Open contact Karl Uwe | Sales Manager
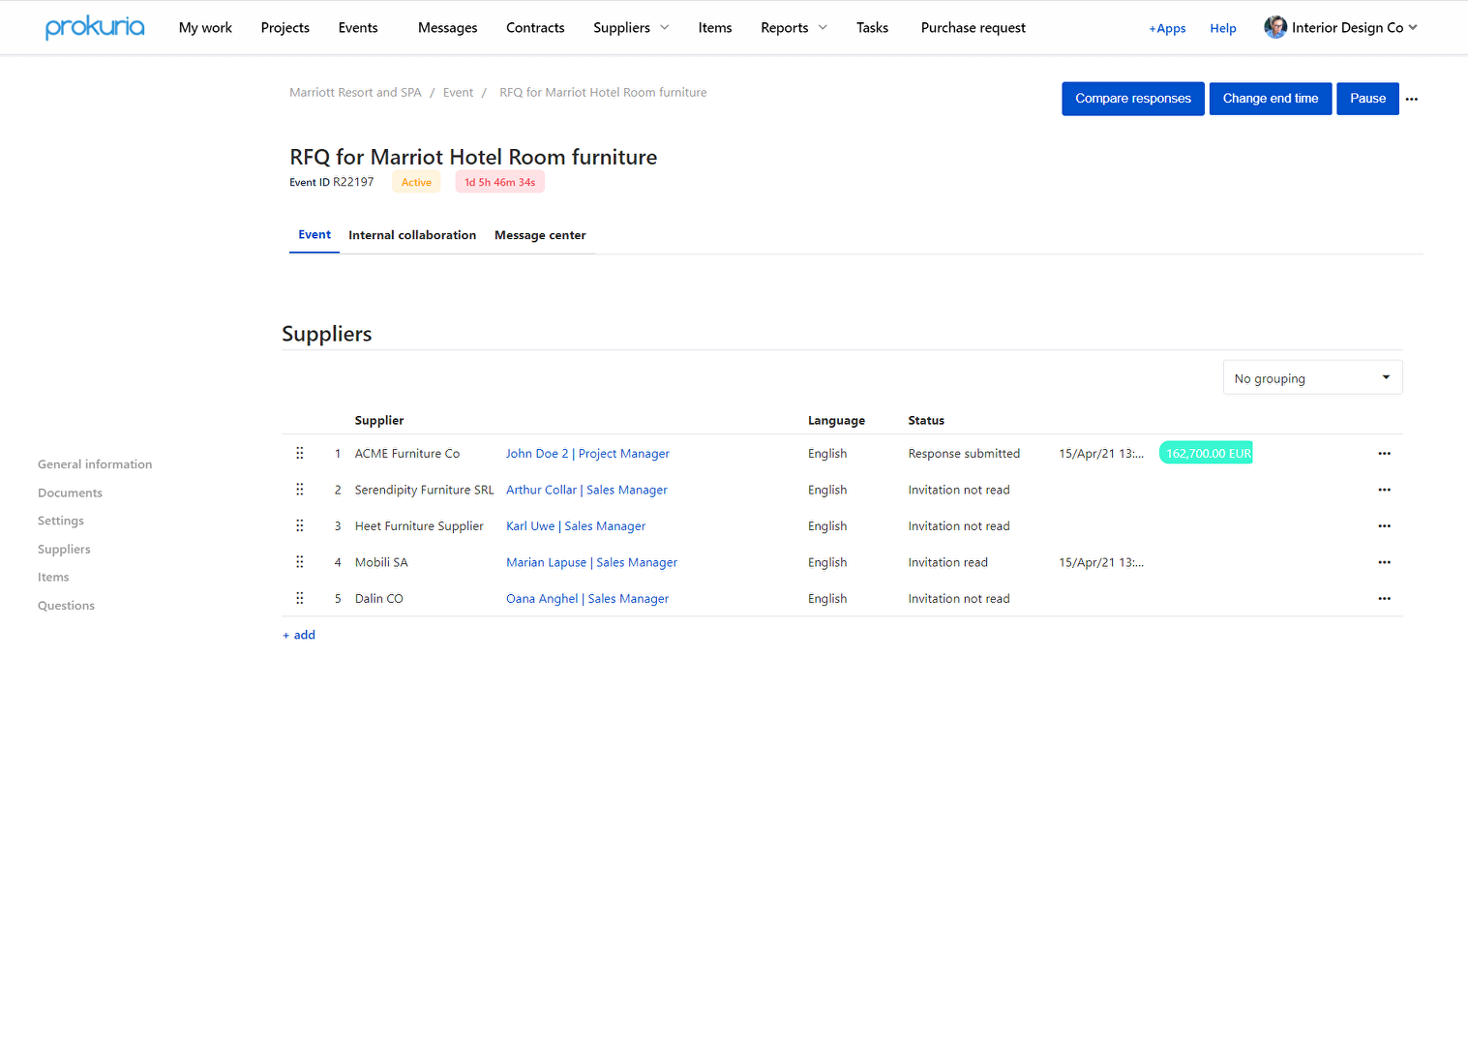This screenshot has width=1468, height=1045. coord(576,525)
